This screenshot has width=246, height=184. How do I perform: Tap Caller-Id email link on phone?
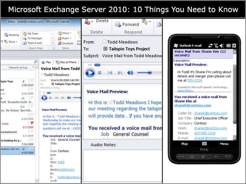[211, 113]
